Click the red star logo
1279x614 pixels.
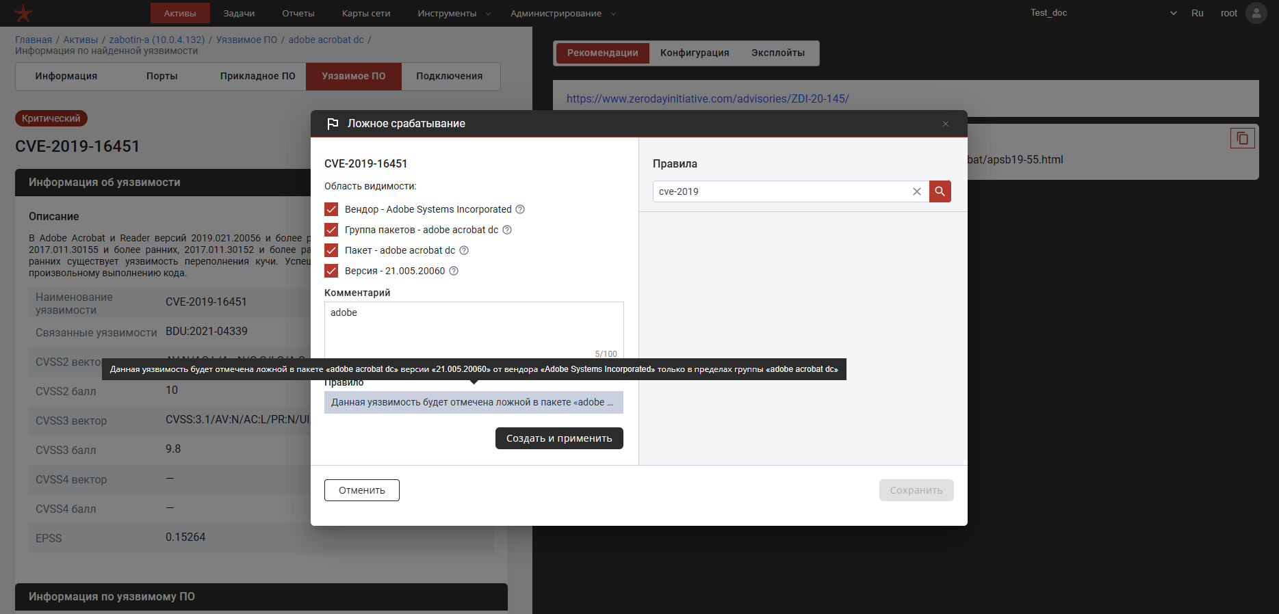click(x=23, y=13)
